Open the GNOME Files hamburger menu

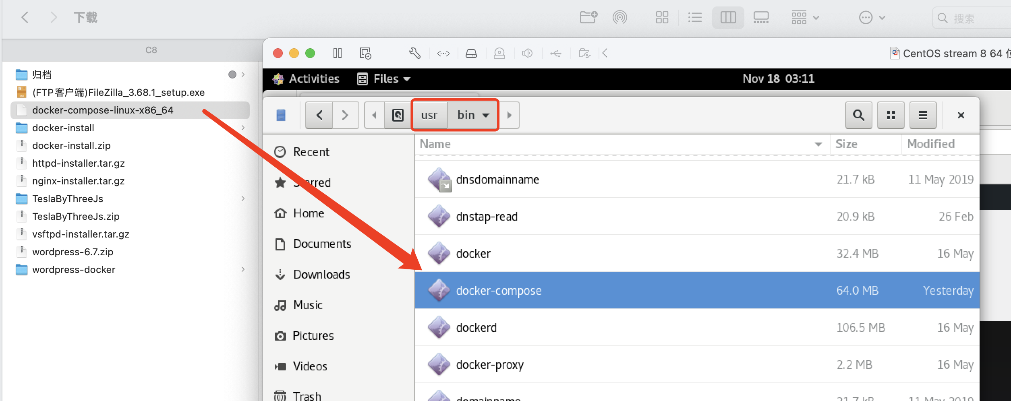923,115
